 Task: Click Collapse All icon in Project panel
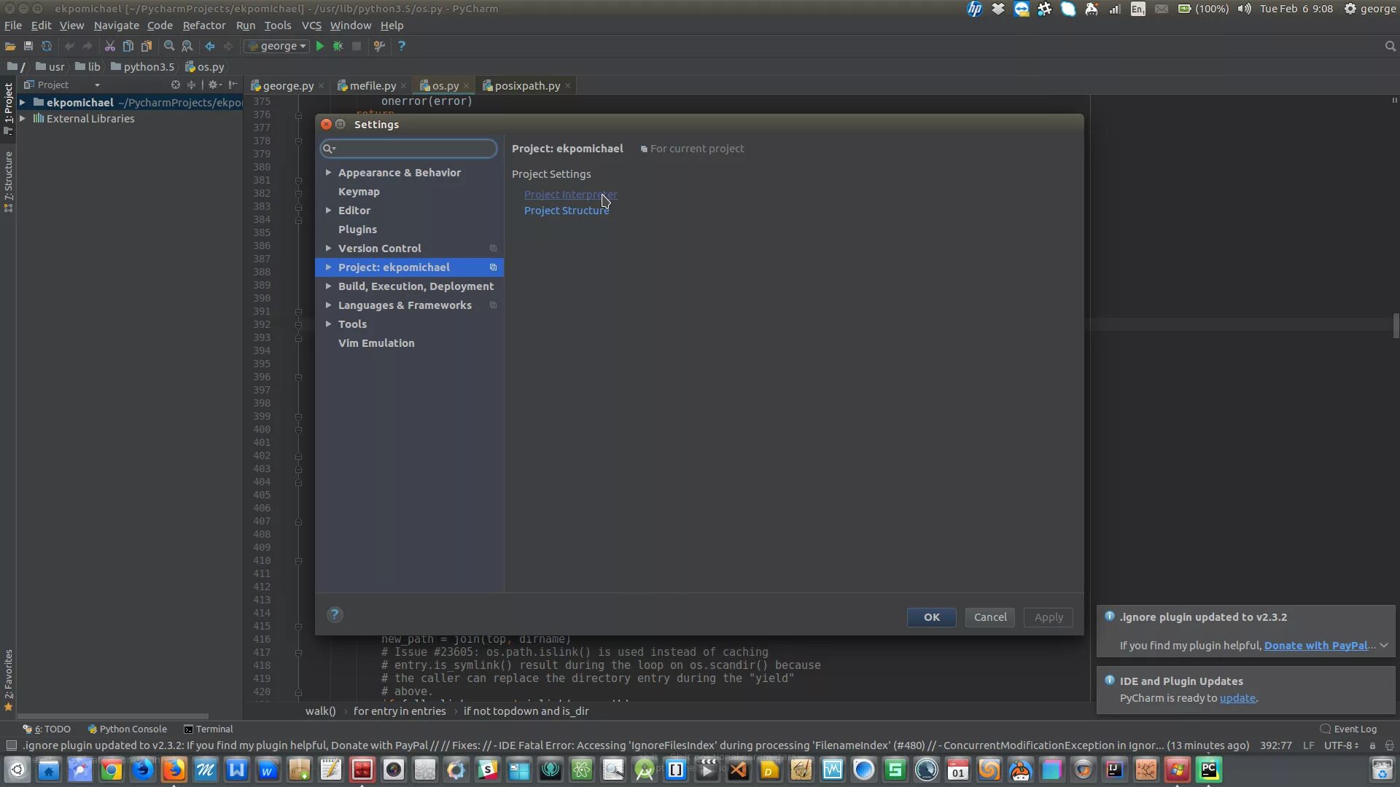pyautogui.click(x=192, y=85)
